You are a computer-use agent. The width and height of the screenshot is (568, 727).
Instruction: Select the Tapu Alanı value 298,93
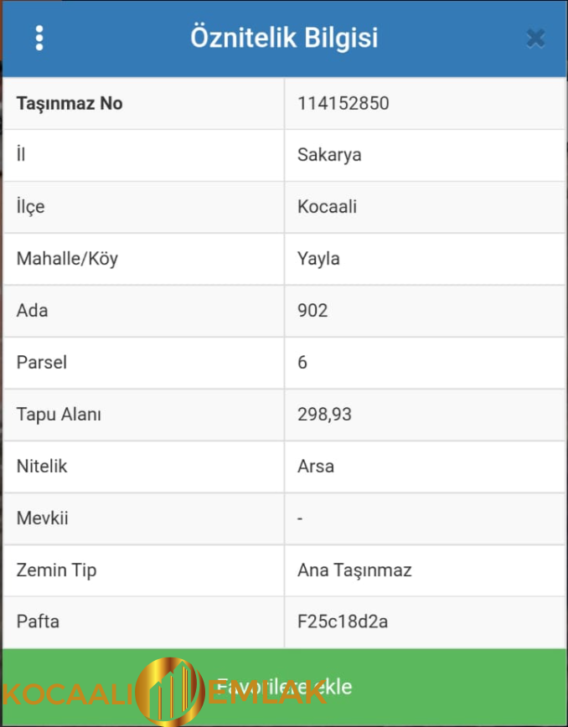click(326, 415)
